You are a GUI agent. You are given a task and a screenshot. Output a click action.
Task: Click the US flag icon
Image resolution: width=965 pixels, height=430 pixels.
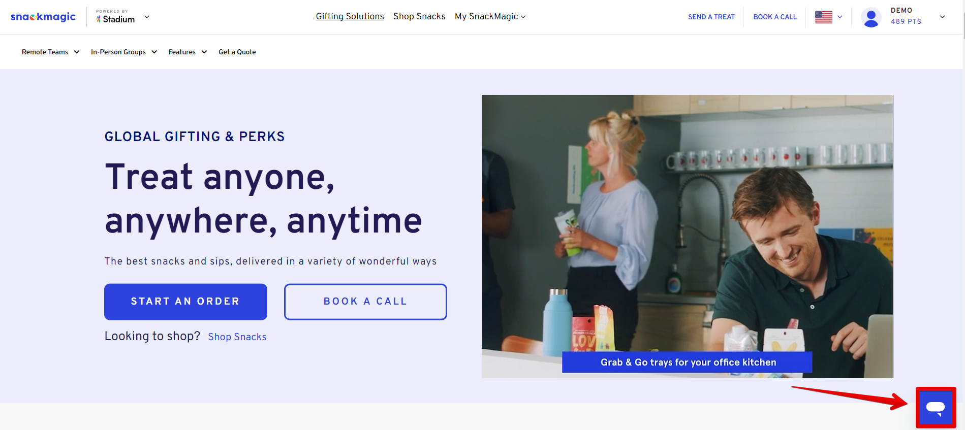click(824, 17)
